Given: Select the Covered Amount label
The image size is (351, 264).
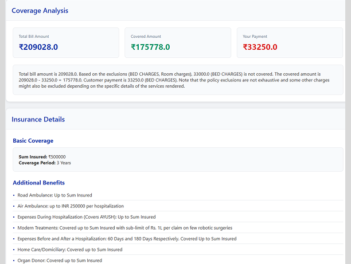Looking at the screenshot, I should [x=145, y=37].
